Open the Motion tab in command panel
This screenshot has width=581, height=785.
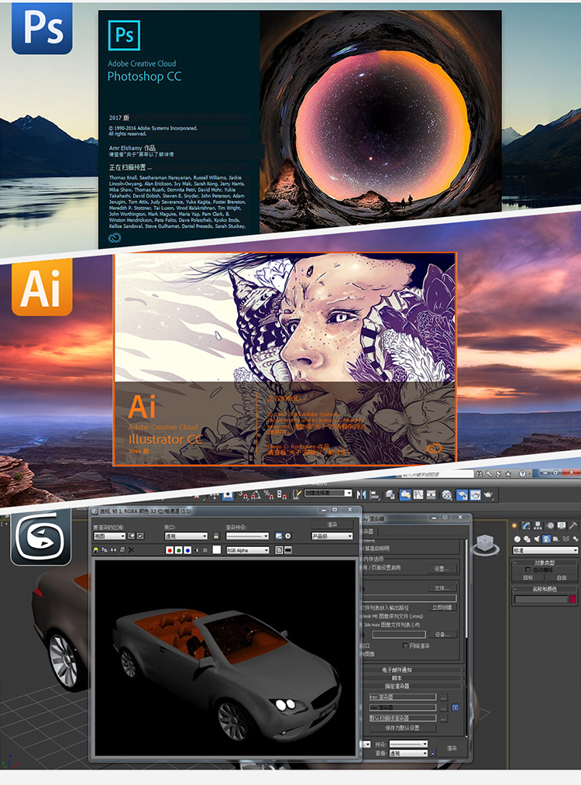(x=551, y=525)
